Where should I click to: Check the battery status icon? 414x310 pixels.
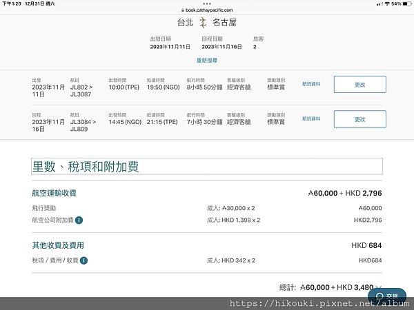(x=407, y=3)
